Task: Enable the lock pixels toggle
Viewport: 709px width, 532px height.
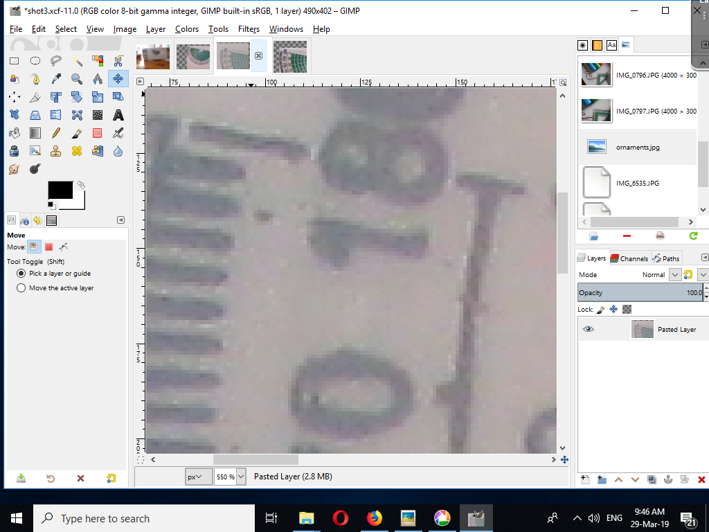Action: 599,309
